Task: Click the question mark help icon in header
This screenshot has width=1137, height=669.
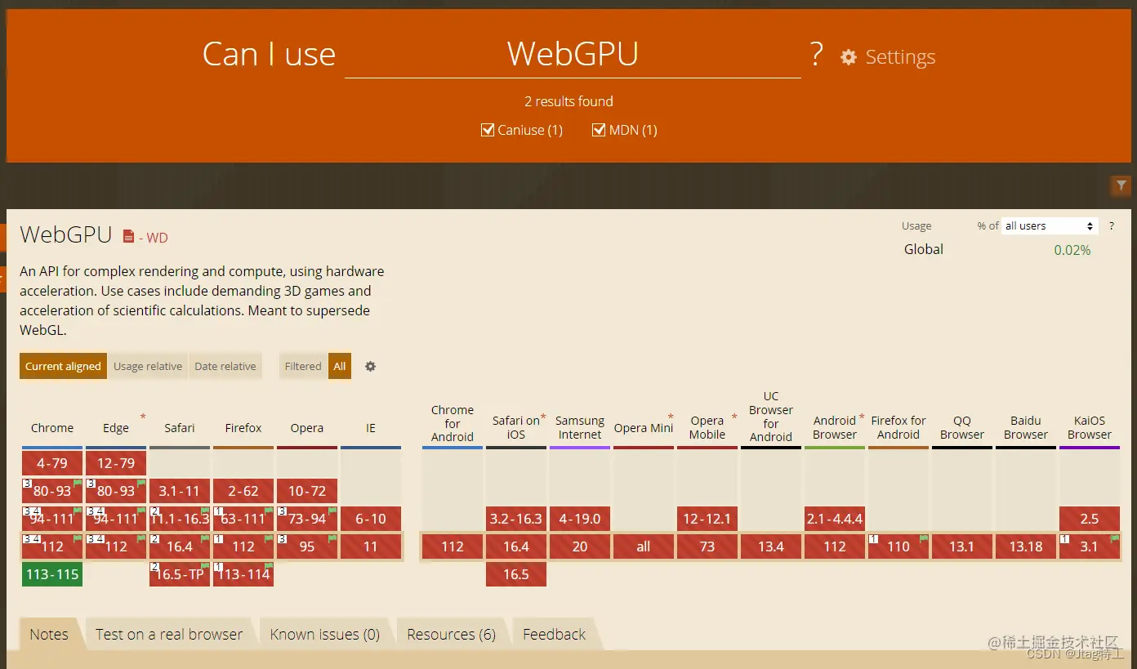Action: click(x=815, y=52)
